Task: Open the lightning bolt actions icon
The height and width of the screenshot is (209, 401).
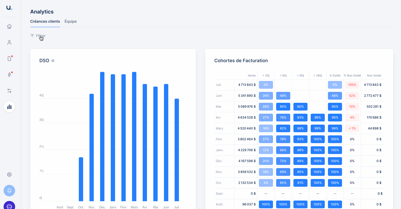Action: click(9, 75)
